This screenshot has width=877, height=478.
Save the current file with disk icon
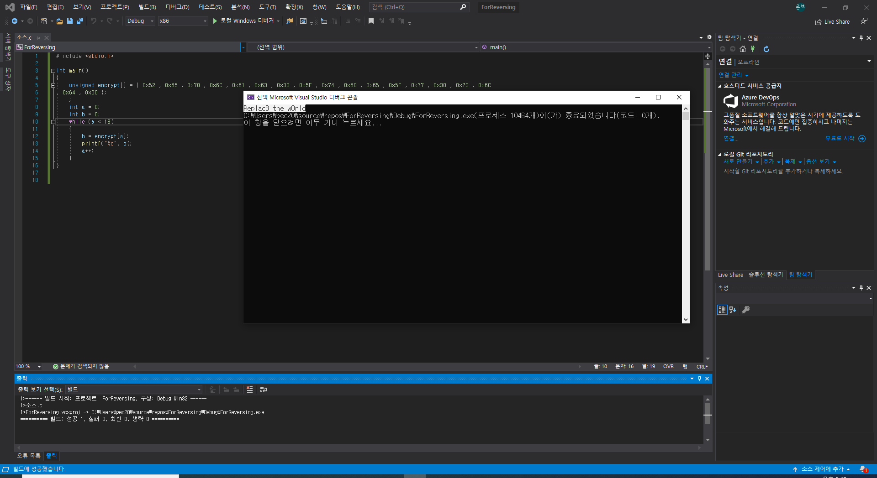70,21
